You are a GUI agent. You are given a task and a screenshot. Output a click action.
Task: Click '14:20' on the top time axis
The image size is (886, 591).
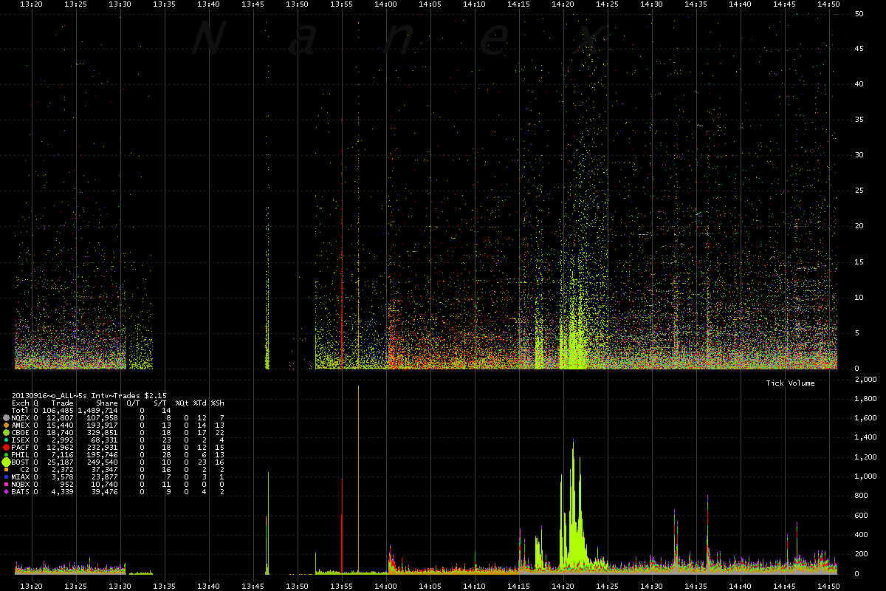563,4
